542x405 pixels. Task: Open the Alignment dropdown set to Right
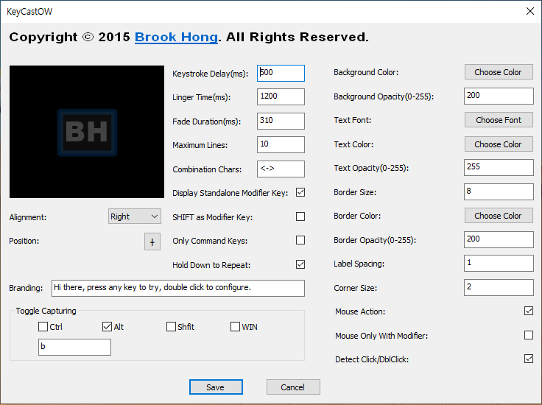pos(135,216)
